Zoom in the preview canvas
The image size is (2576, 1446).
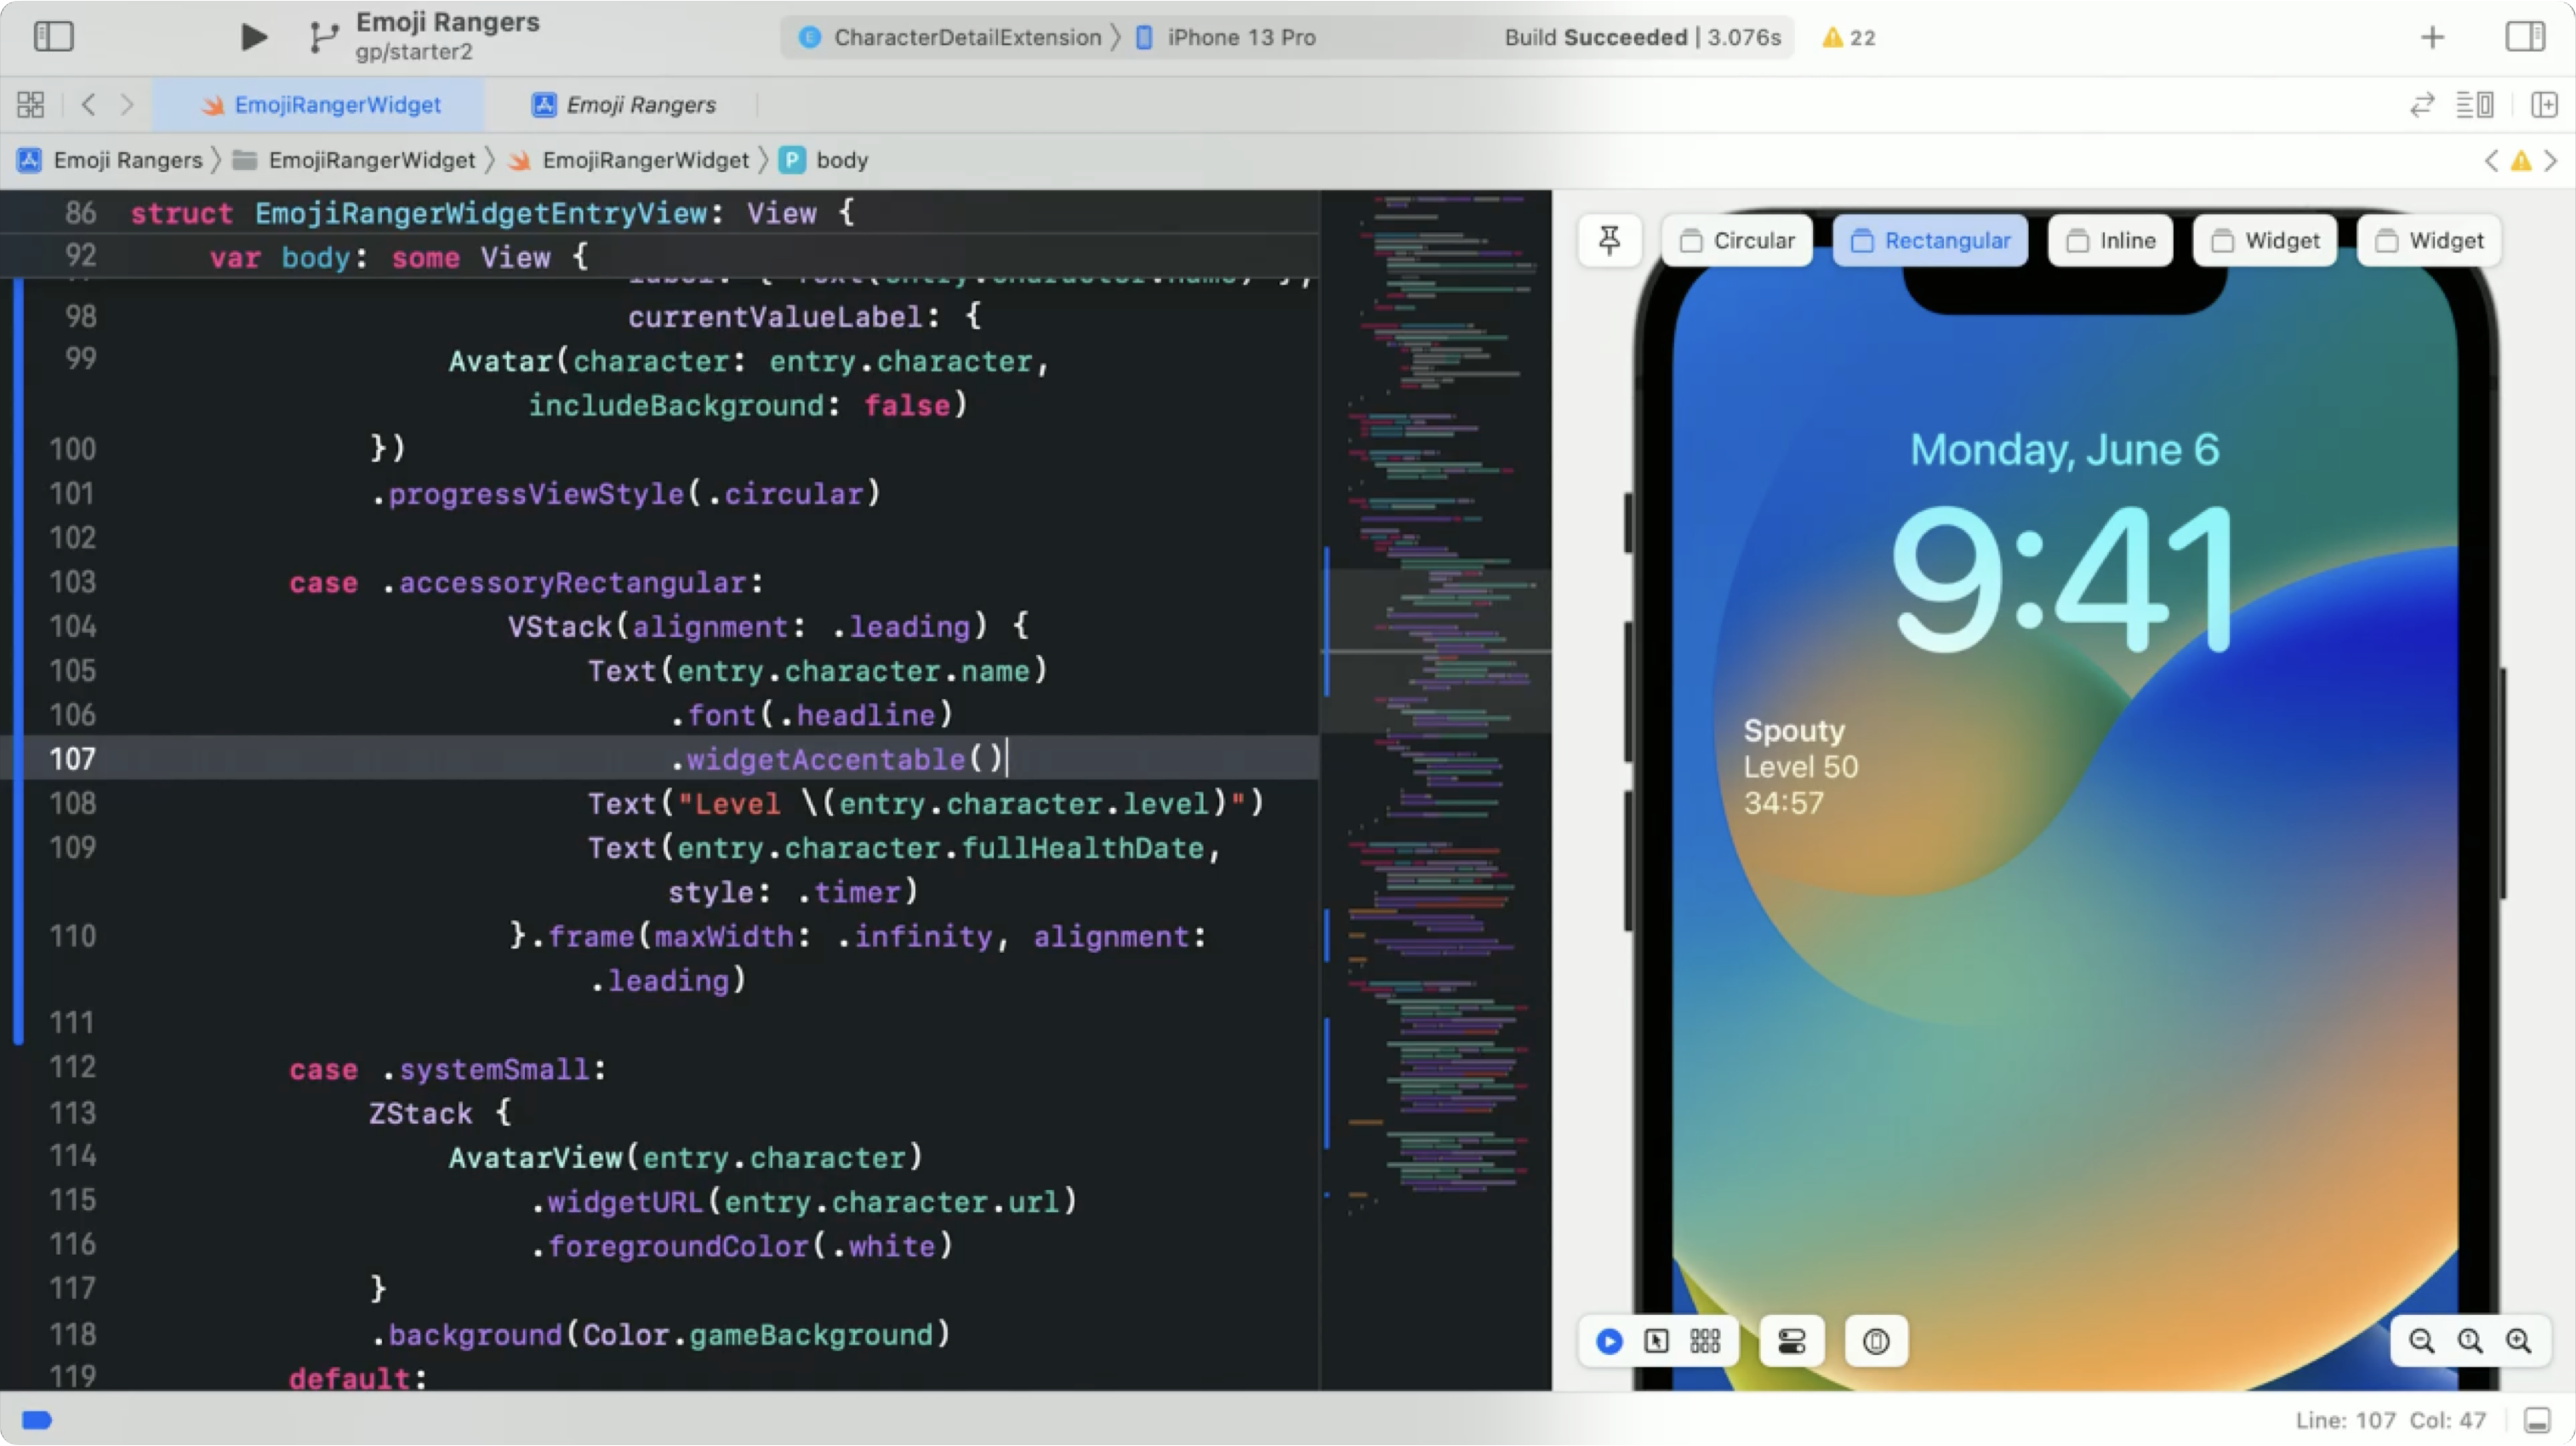pos(2518,1341)
